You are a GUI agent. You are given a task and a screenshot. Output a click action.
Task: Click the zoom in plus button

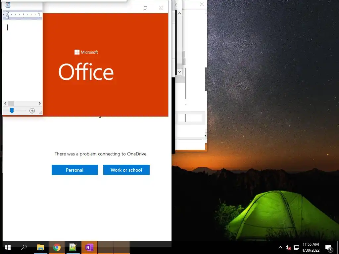pos(32,111)
